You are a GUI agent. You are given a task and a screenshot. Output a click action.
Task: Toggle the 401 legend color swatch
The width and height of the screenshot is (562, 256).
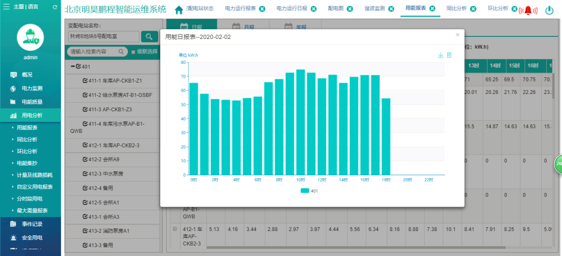[x=304, y=191]
